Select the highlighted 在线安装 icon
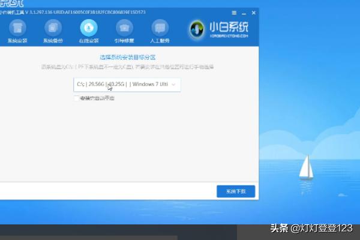This screenshot has height=240, width=360. click(x=89, y=28)
